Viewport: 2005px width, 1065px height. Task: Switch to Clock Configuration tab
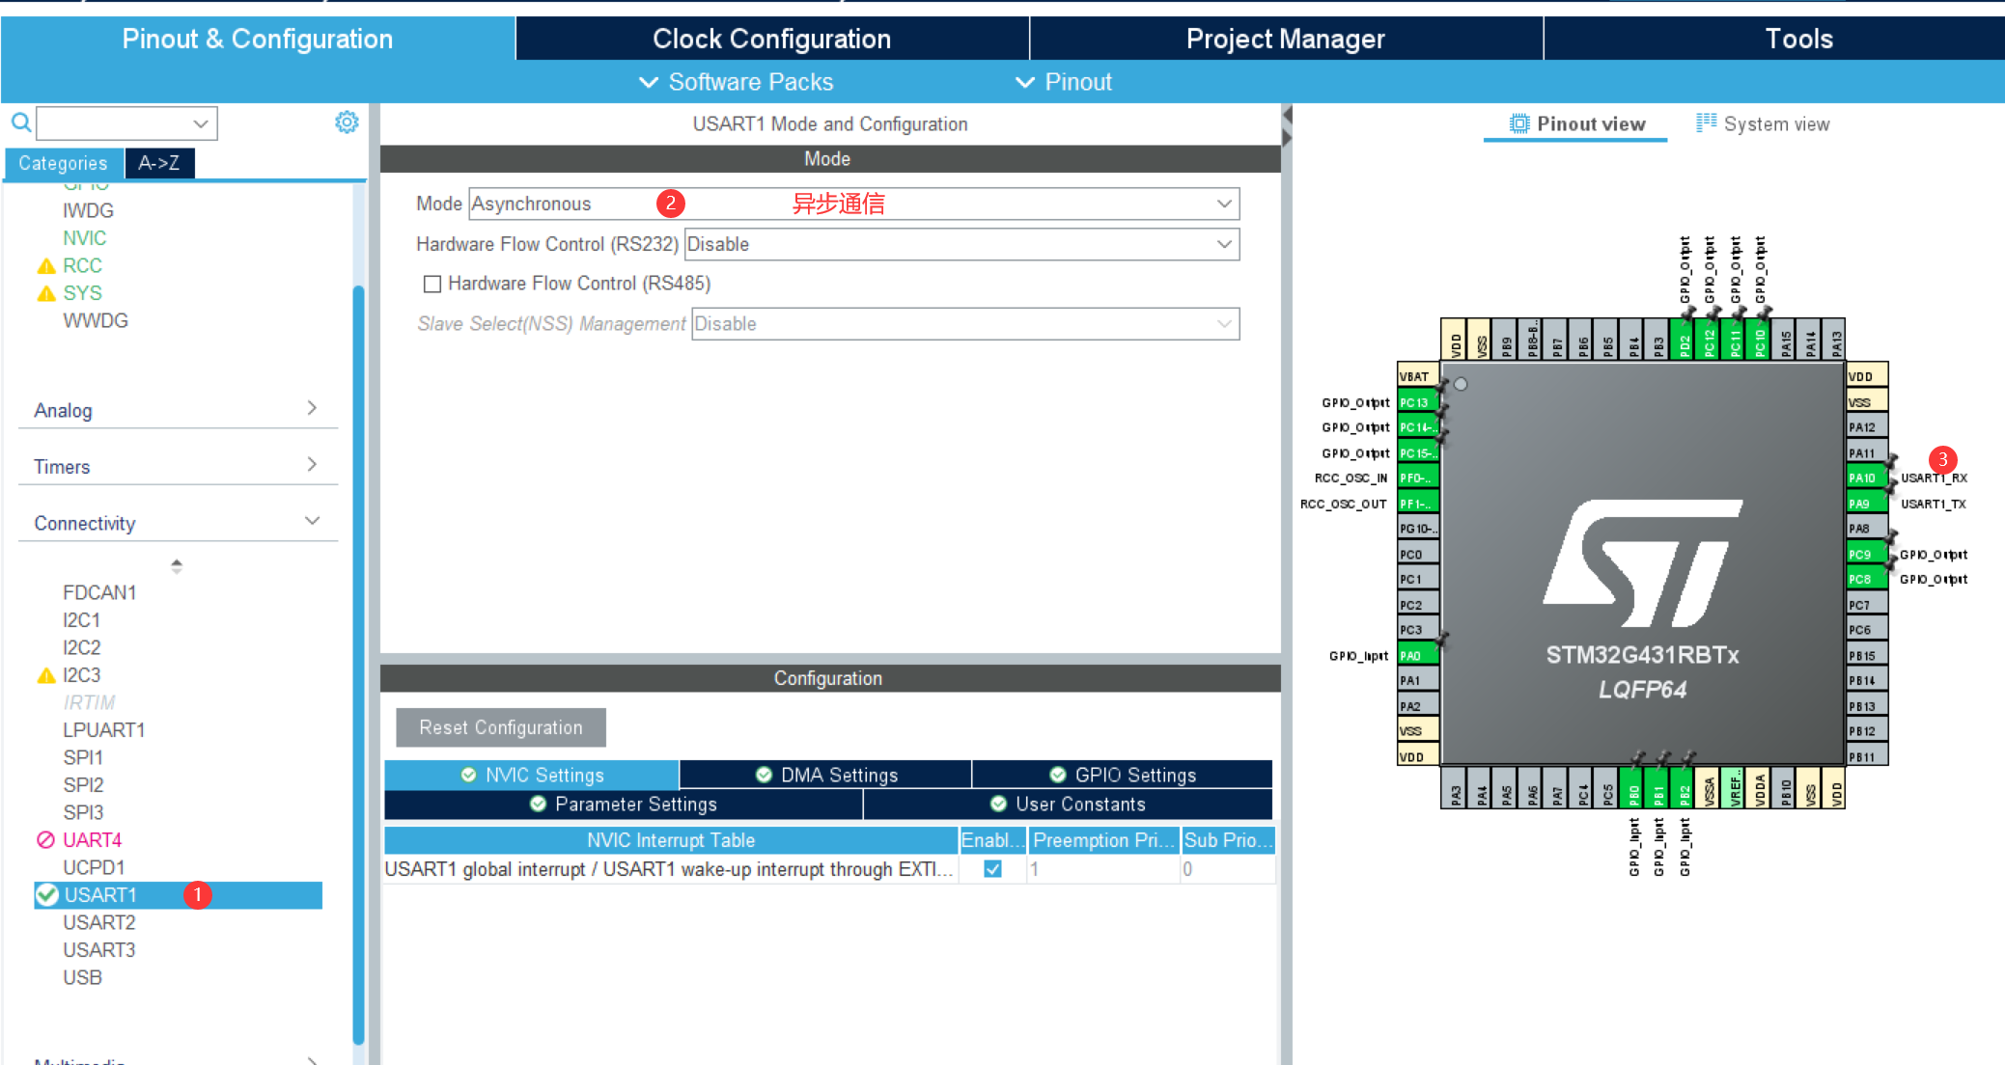coord(771,39)
